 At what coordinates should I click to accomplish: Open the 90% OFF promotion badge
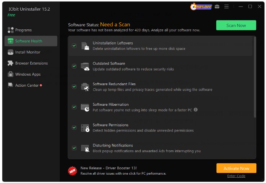[201, 7]
